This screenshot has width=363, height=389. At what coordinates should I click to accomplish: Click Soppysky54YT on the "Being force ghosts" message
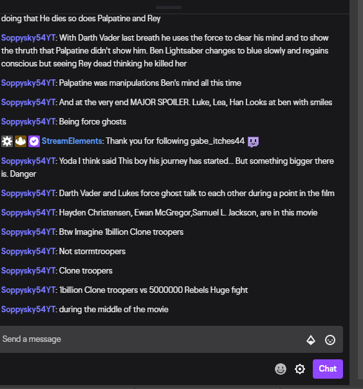click(x=28, y=122)
